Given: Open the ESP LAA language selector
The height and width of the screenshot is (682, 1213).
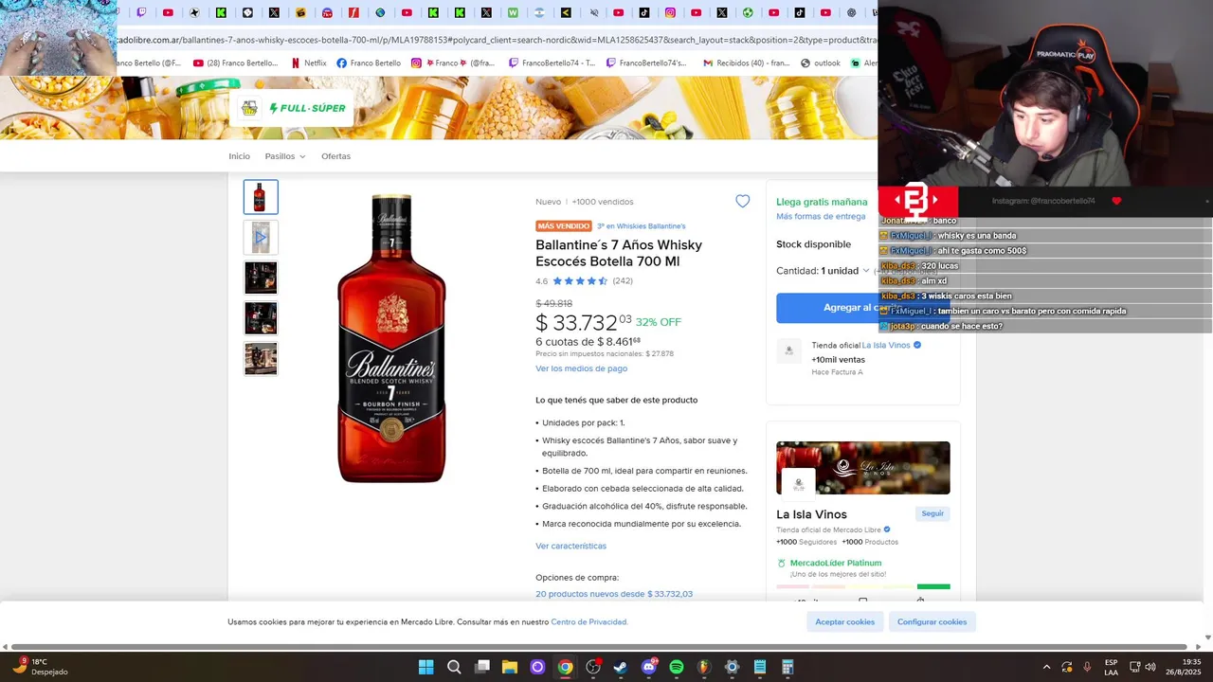Looking at the screenshot, I should 1111,667.
